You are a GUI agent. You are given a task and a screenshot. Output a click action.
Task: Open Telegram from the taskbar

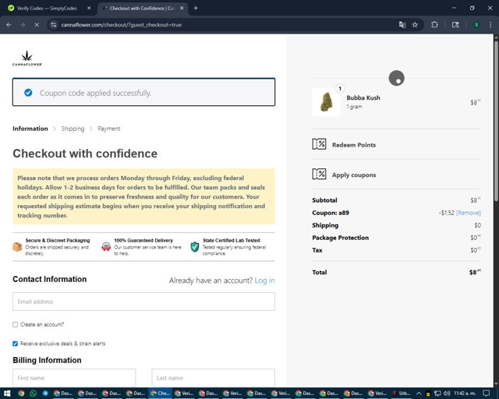click(x=45, y=394)
